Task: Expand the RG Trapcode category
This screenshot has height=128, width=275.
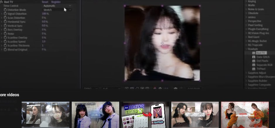Action: click(246, 45)
